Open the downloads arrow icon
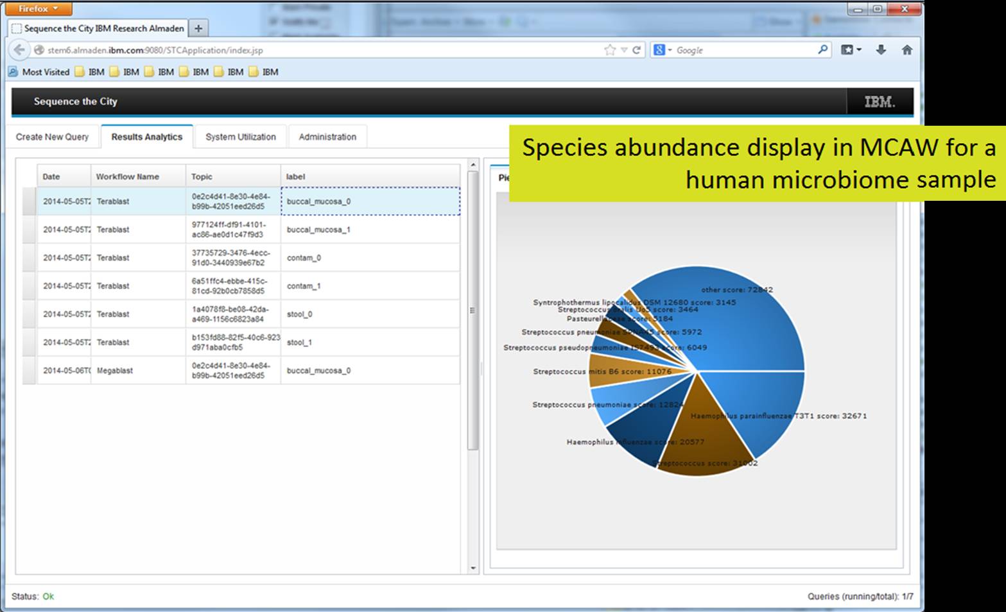Screen dimensions: 1006x612 tap(881, 50)
